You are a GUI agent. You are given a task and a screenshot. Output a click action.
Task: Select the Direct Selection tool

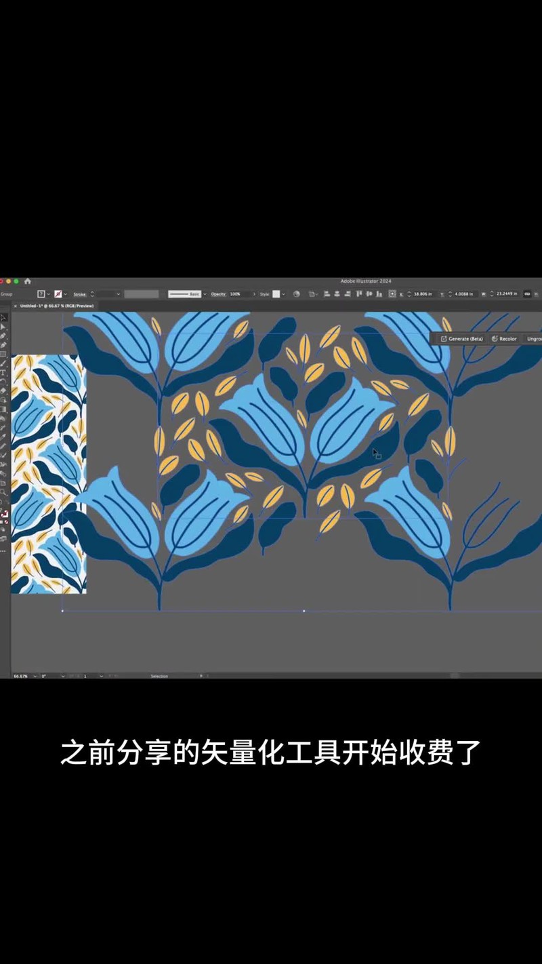click(3, 327)
